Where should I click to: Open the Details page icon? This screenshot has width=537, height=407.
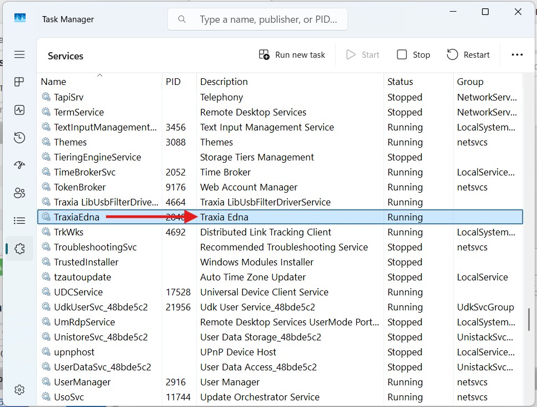pos(19,221)
